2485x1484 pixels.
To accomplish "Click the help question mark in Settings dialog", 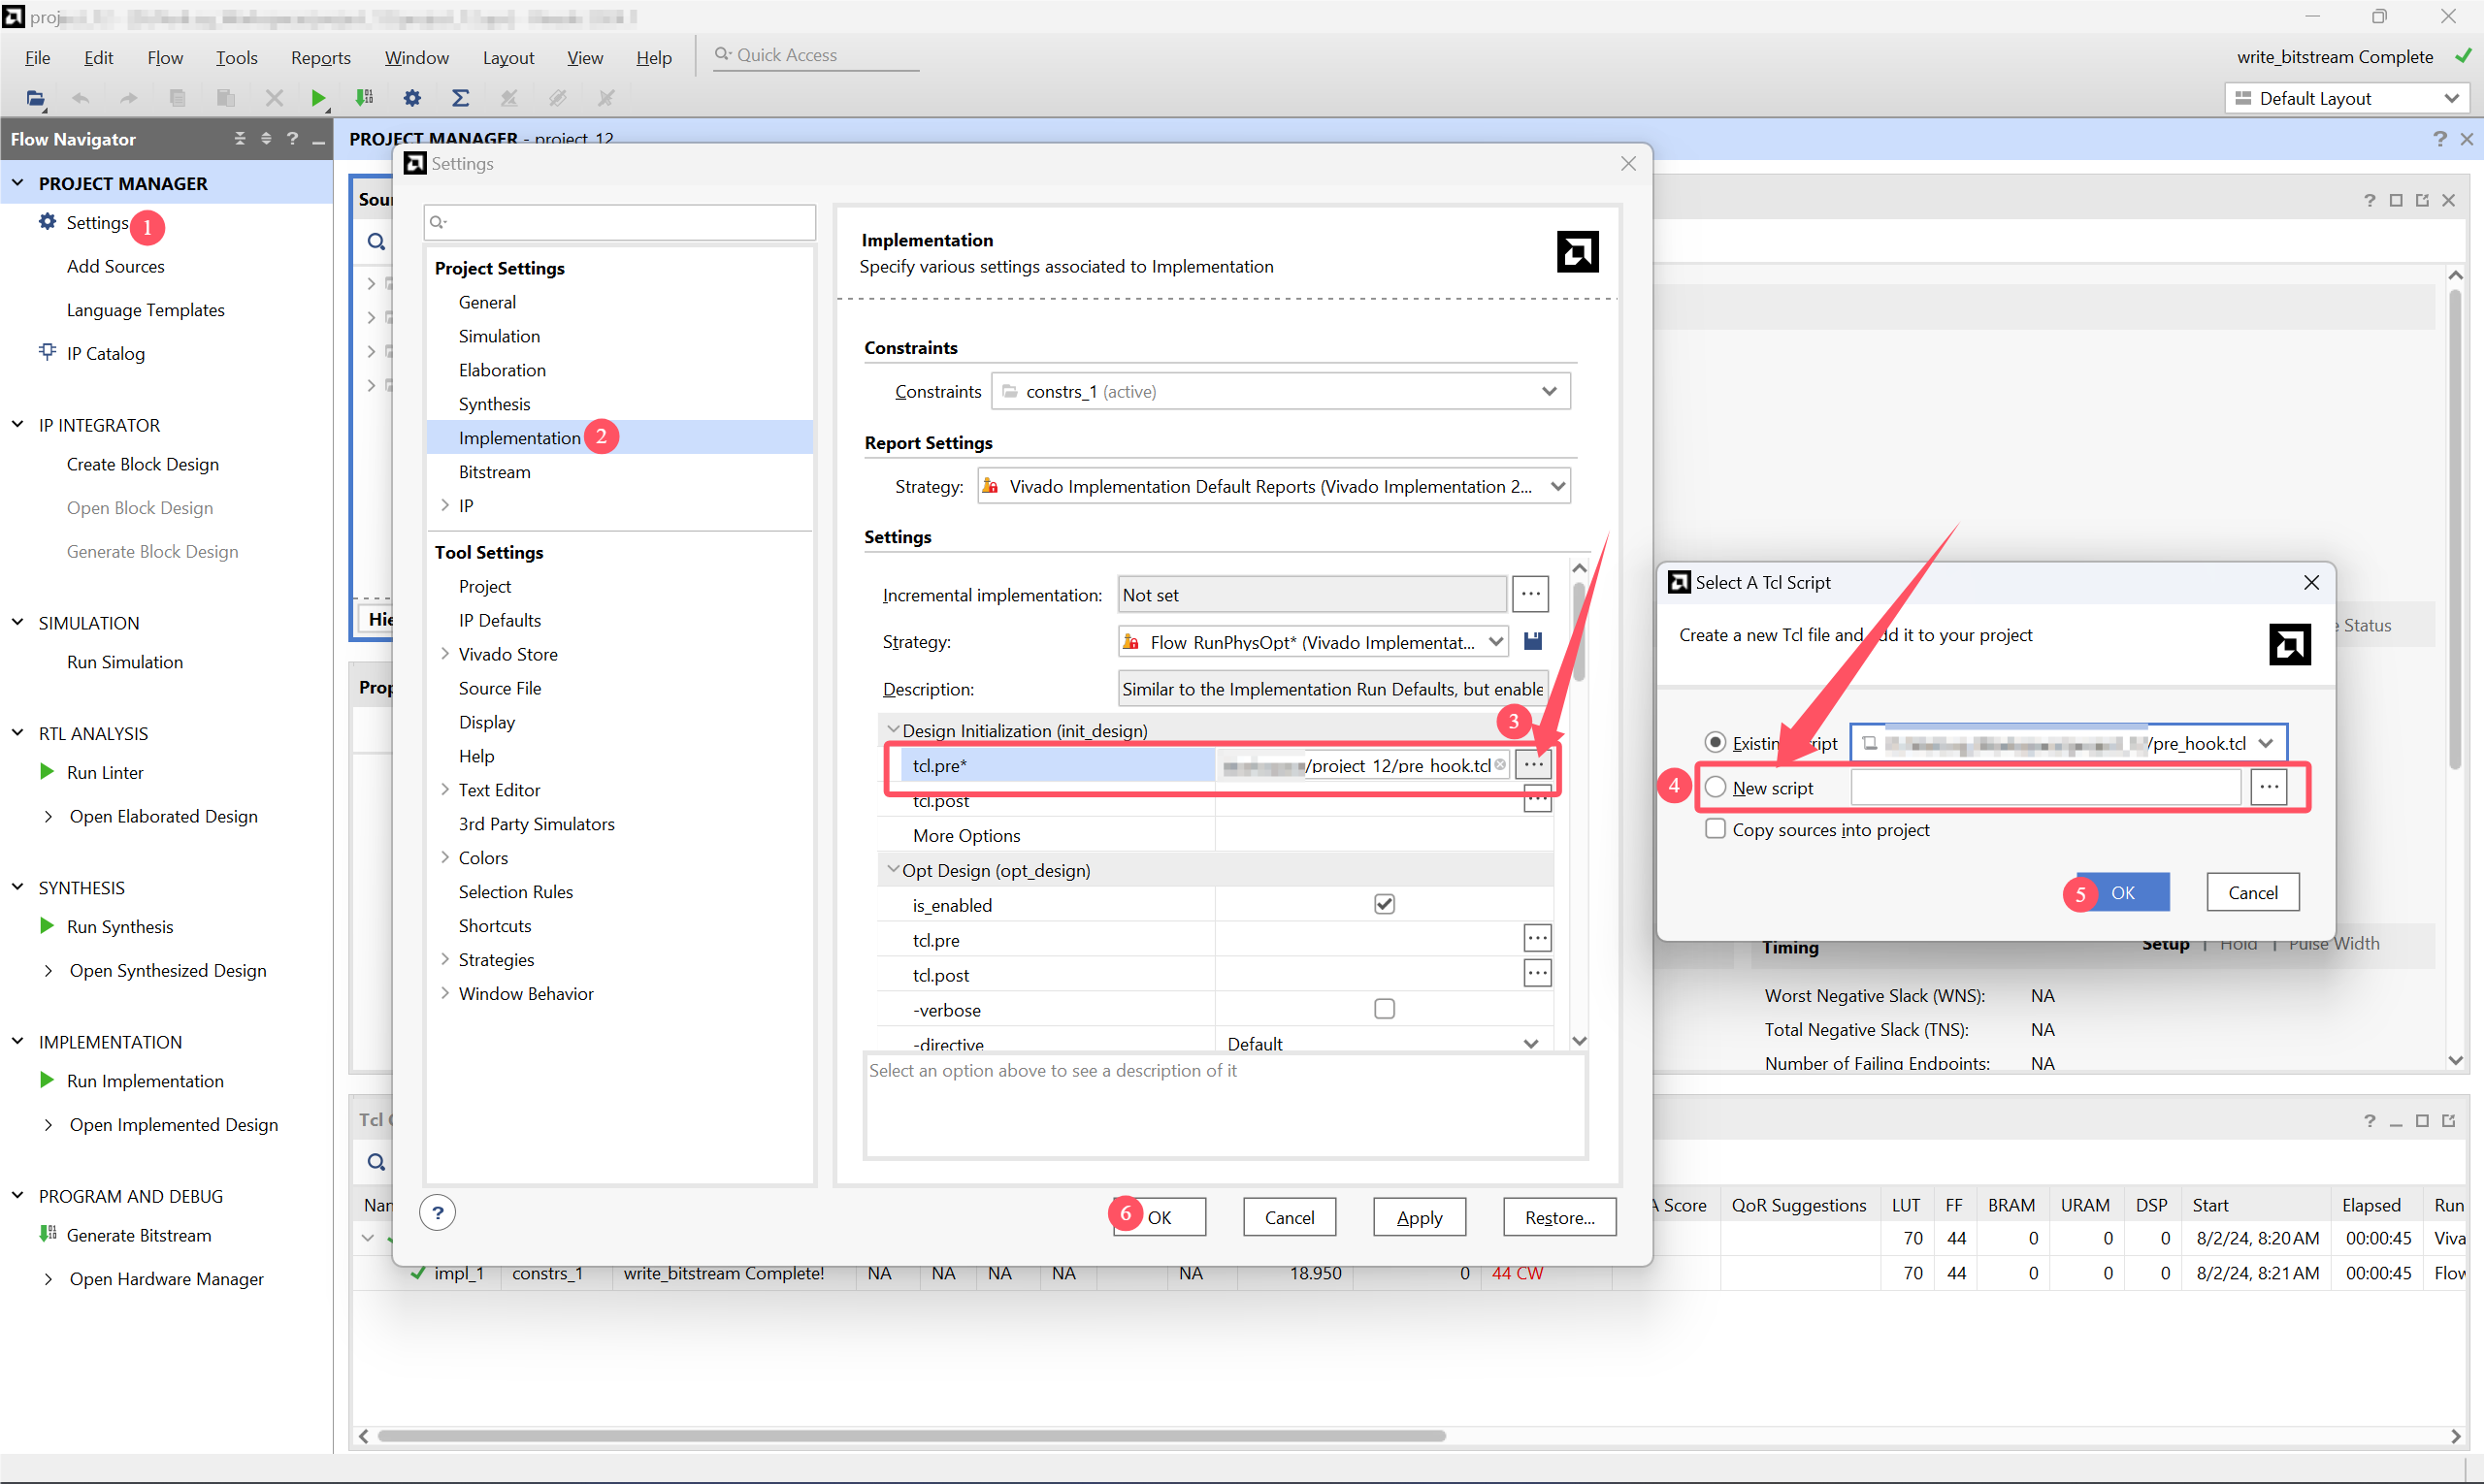I will (438, 1213).
